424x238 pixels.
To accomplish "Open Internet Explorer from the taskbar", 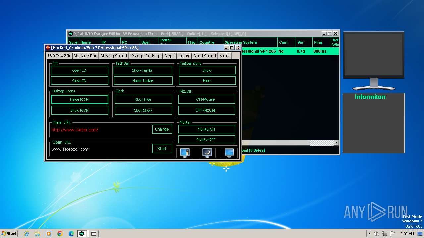I will pyautogui.click(x=26, y=234).
